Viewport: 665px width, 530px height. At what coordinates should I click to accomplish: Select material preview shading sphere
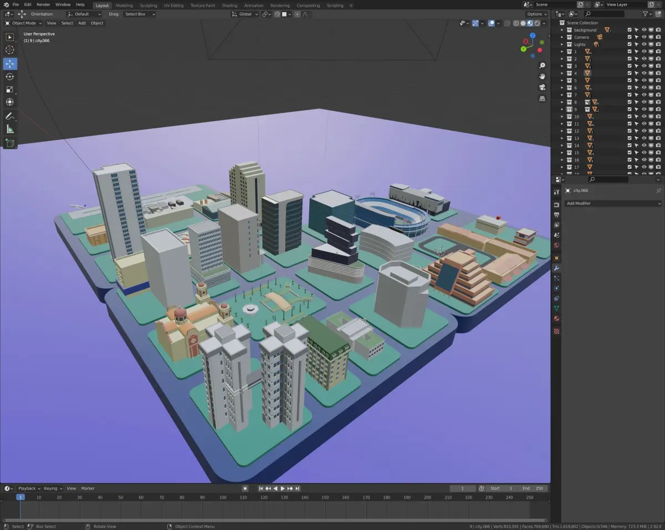(530, 23)
